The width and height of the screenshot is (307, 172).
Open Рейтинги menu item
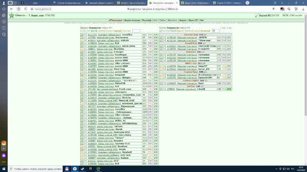coord(172,20)
